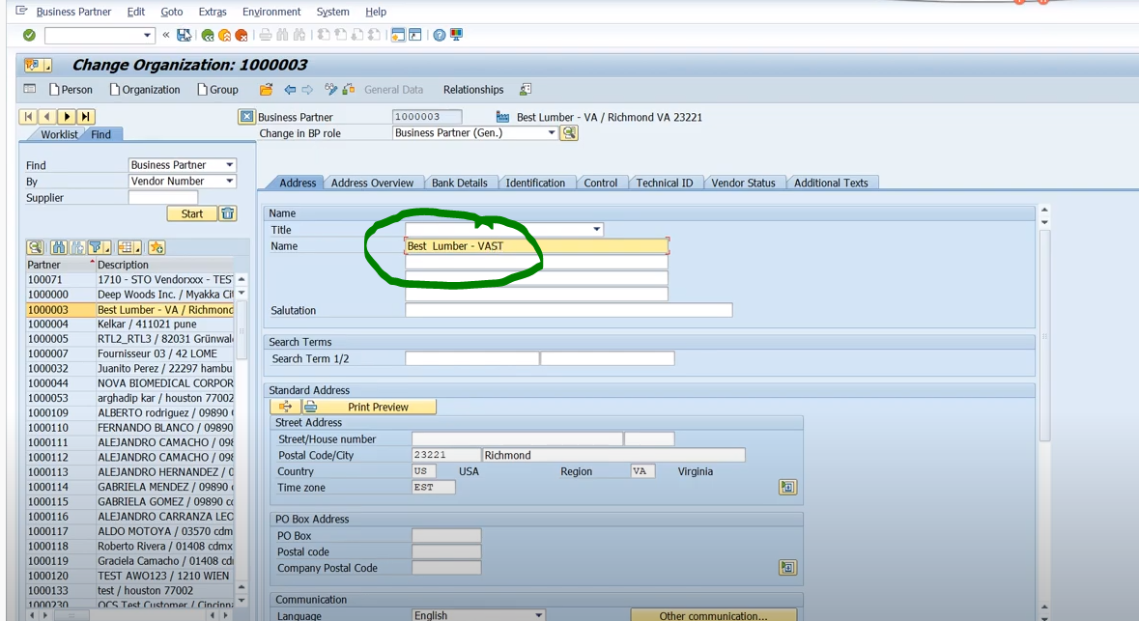This screenshot has height=621, width=1139.
Task: Click the Open Business Partner folder icon
Action: (x=266, y=90)
